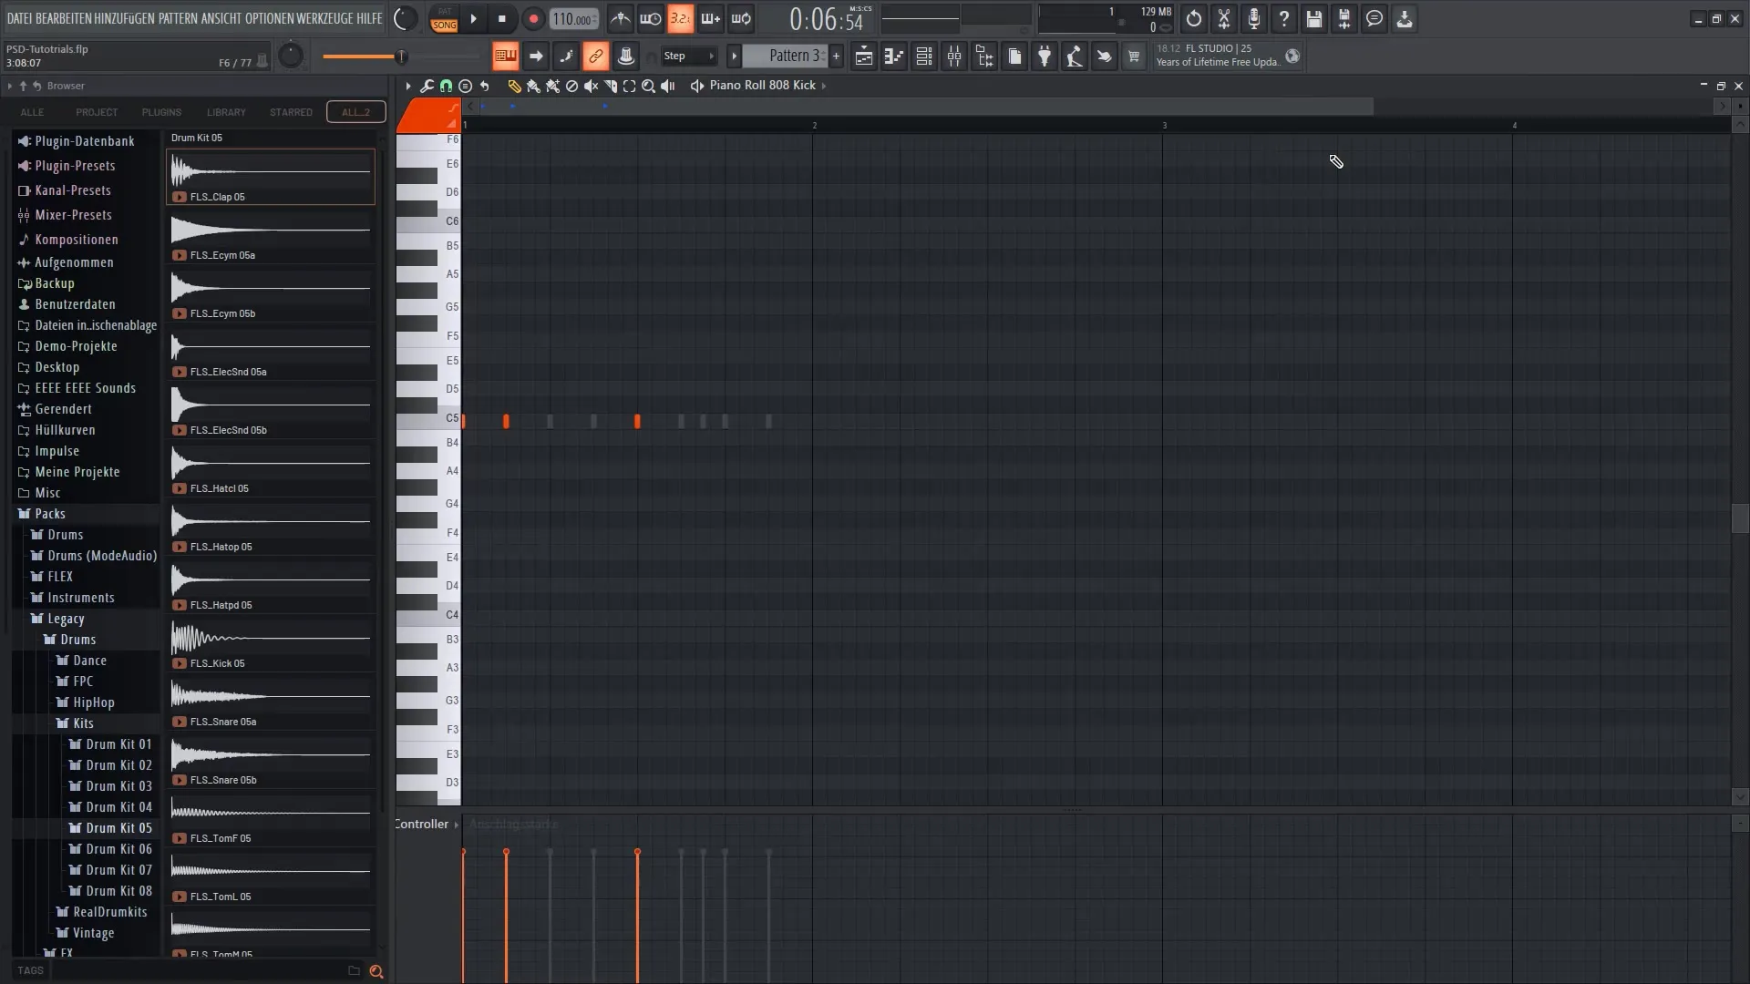The image size is (1750, 984).
Task: Toggle wait for input before recording
Action: pyautogui.click(x=651, y=19)
